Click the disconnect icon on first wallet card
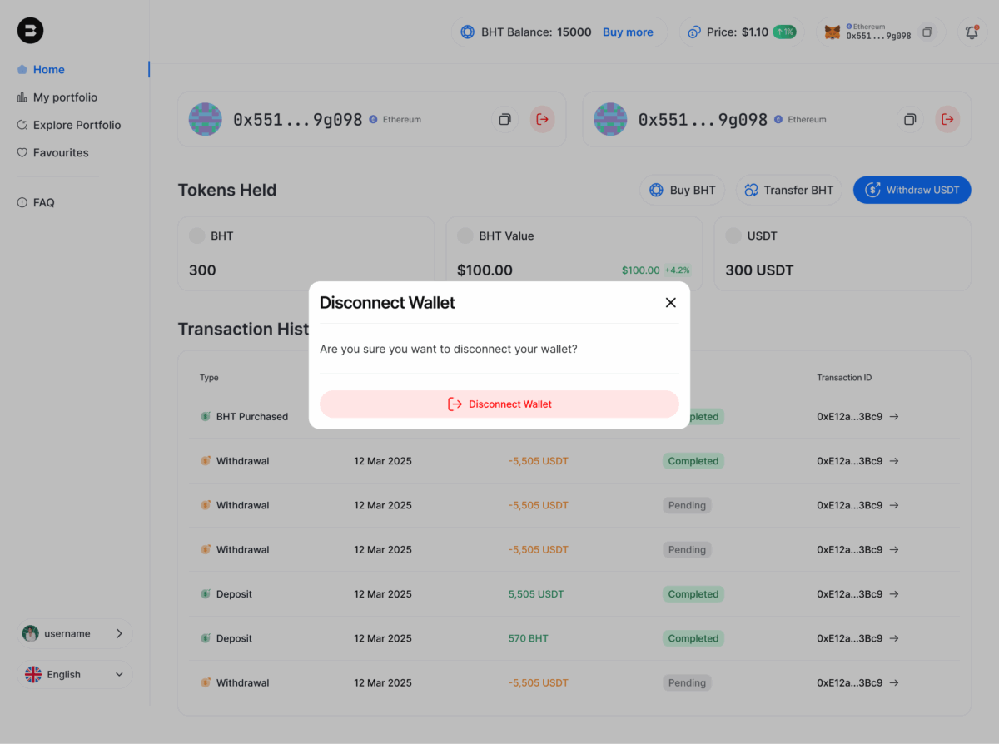Image resolution: width=999 pixels, height=744 pixels. tap(543, 120)
